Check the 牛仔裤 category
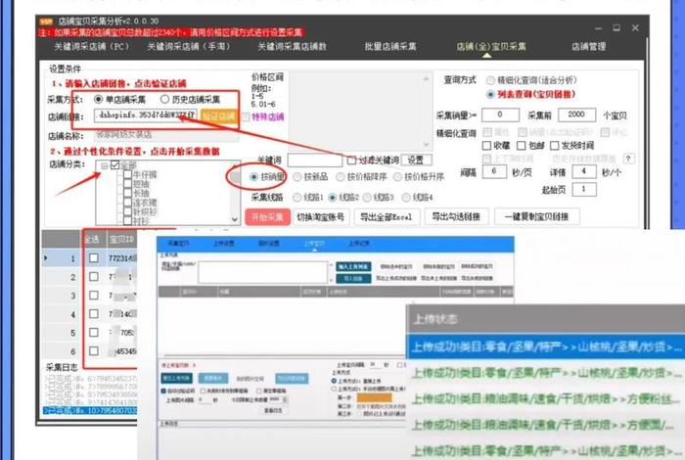Viewport: 685px width, 460px height. tap(127, 174)
